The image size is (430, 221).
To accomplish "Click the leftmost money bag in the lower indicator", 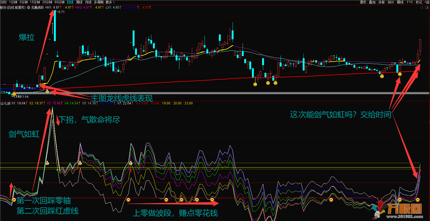I will [47, 163].
